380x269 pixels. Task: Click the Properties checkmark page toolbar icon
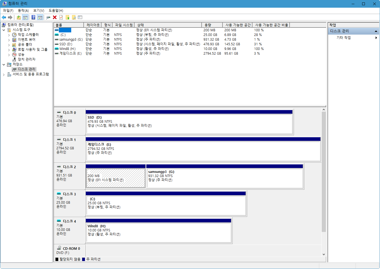click(61, 17)
